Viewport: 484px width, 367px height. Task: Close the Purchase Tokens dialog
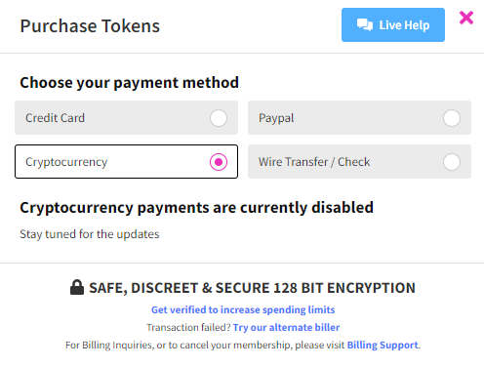(466, 18)
